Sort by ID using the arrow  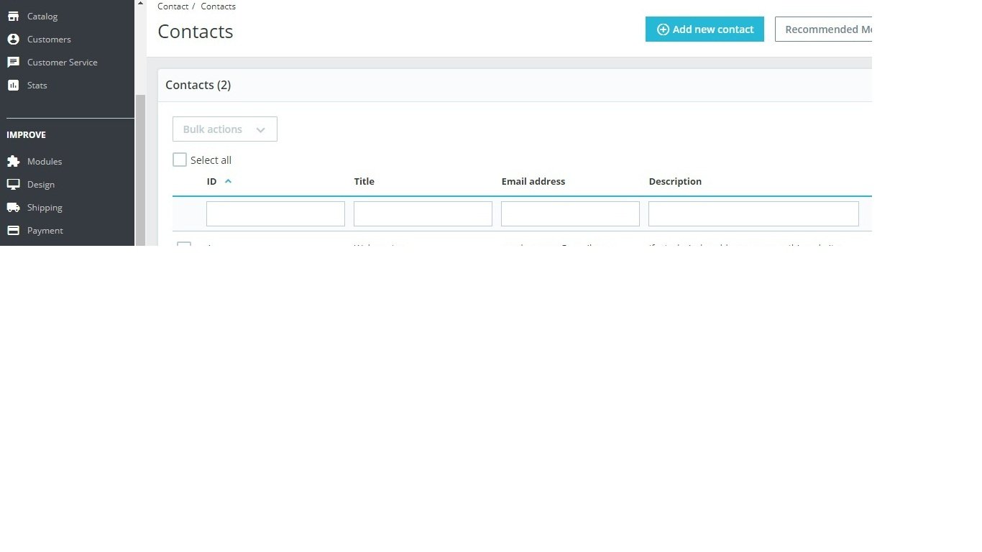(x=228, y=181)
